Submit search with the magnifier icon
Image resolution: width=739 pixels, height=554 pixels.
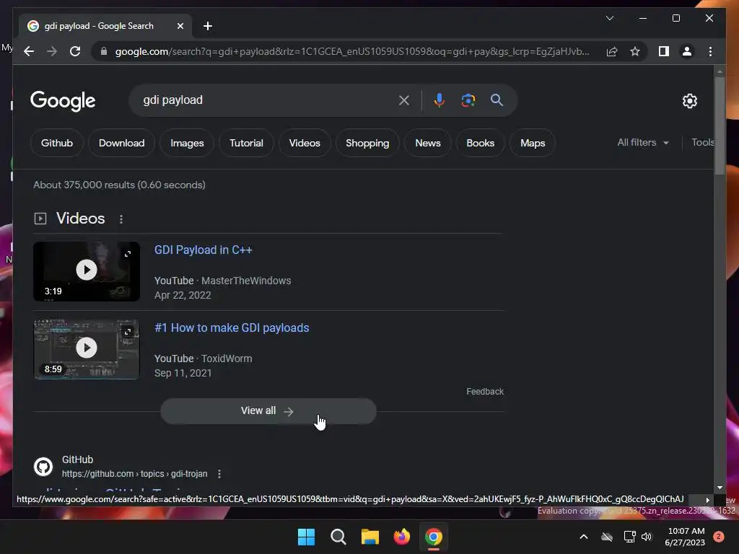497,100
